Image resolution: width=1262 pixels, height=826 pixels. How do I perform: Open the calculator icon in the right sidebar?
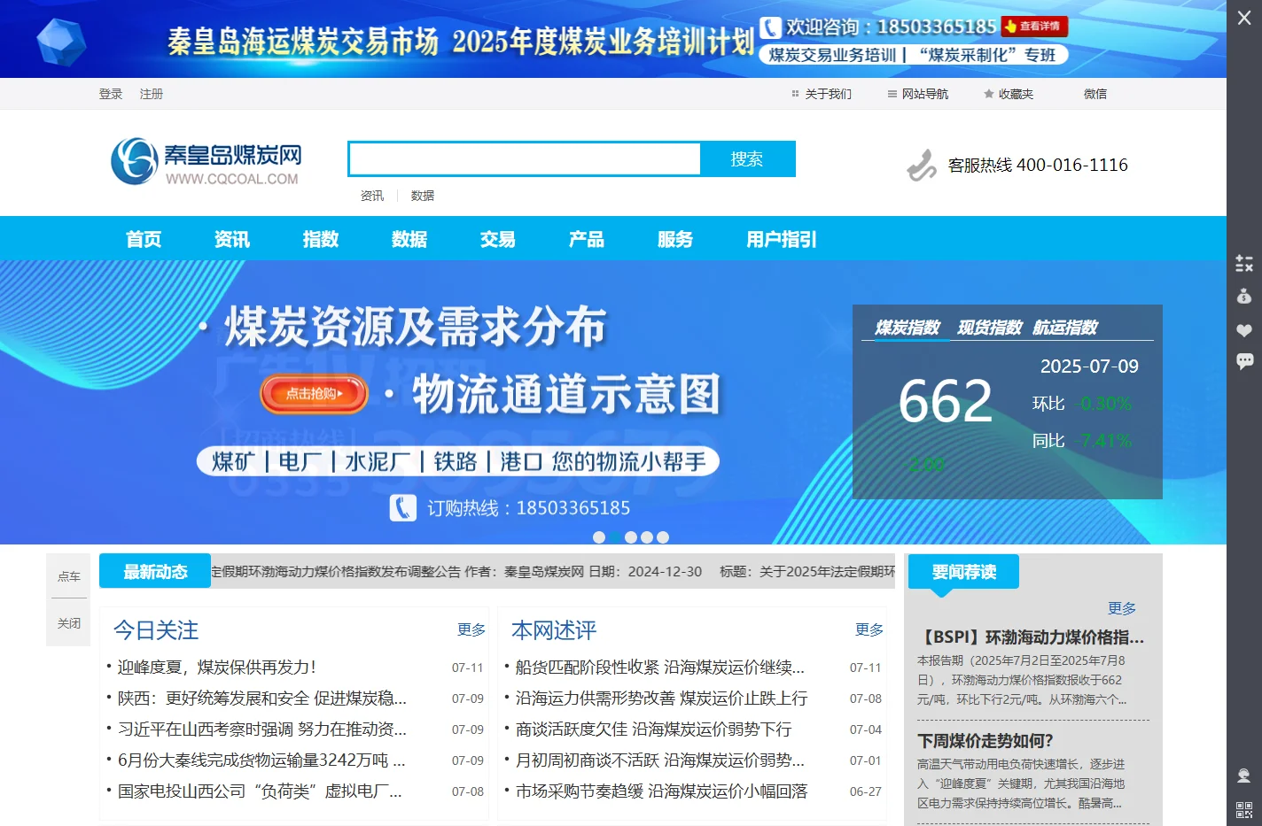click(1244, 263)
